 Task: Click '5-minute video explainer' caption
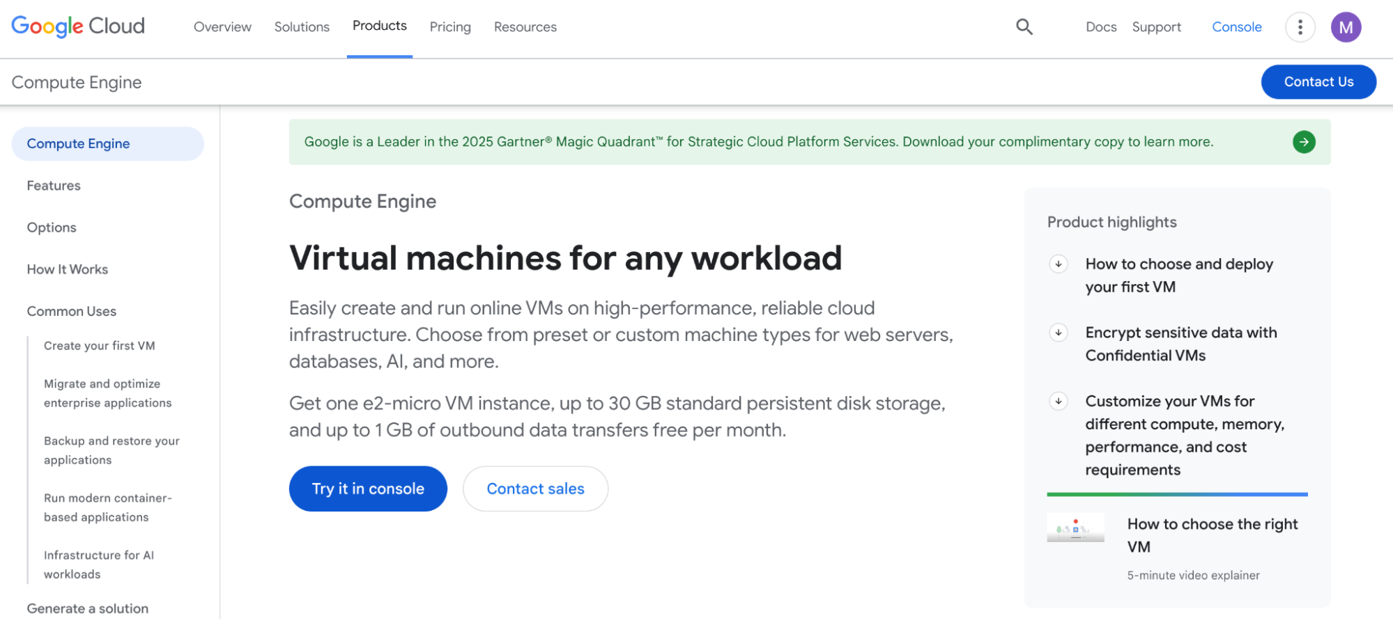pos(1194,575)
